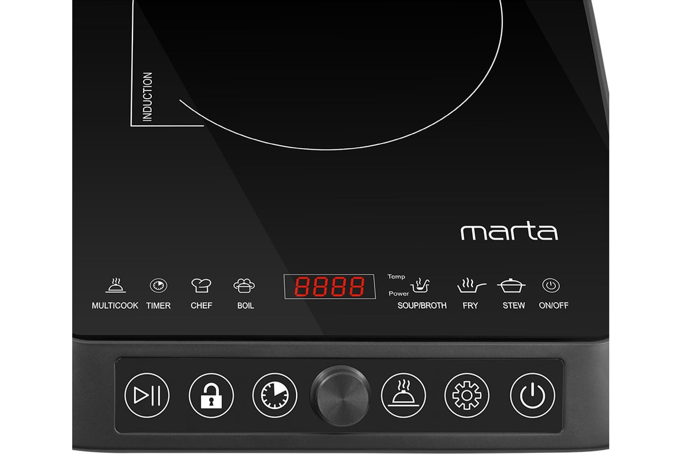Select the Boil pot indicator icon
Screen dimensions: 682x454
coord(244,285)
